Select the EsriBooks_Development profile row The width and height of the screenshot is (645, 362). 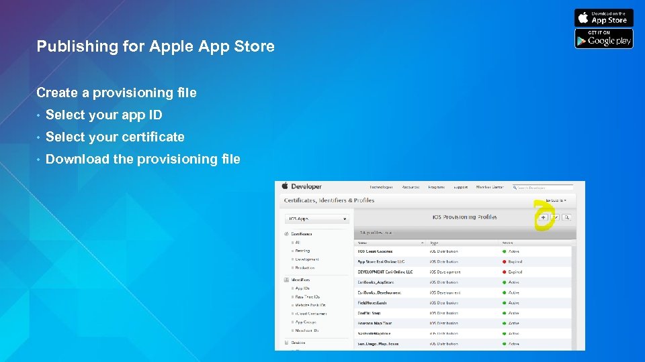pos(463,293)
